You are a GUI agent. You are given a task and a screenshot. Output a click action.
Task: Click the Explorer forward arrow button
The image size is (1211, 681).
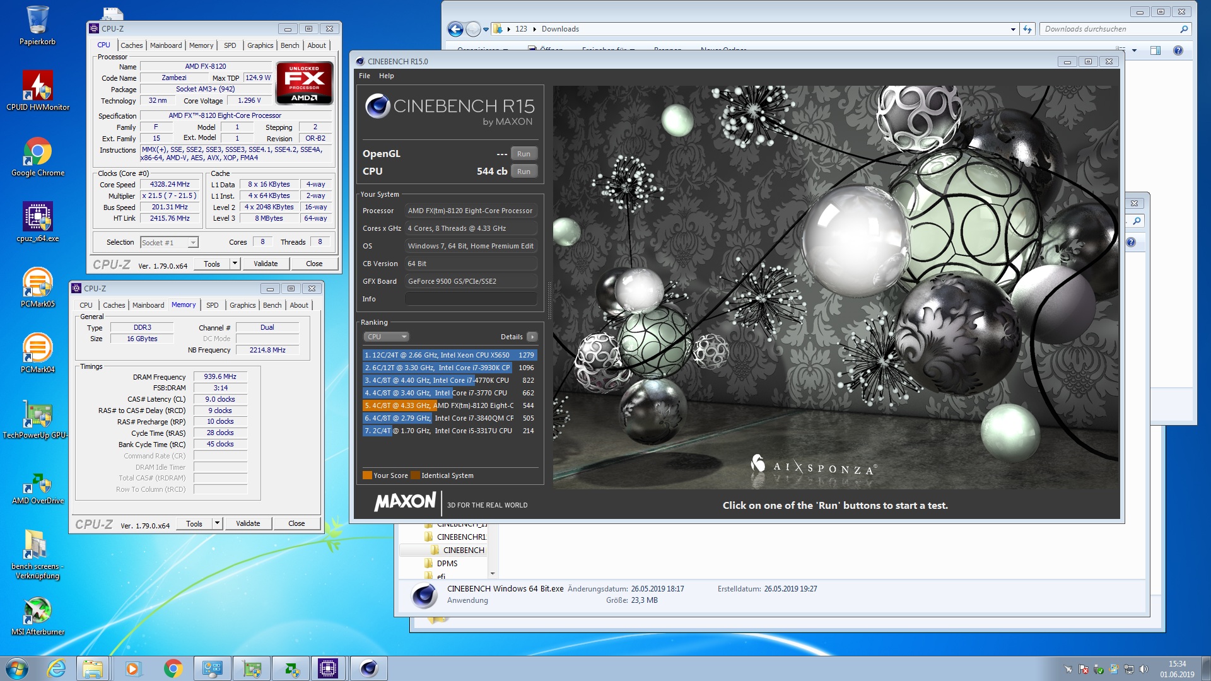tap(473, 29)
